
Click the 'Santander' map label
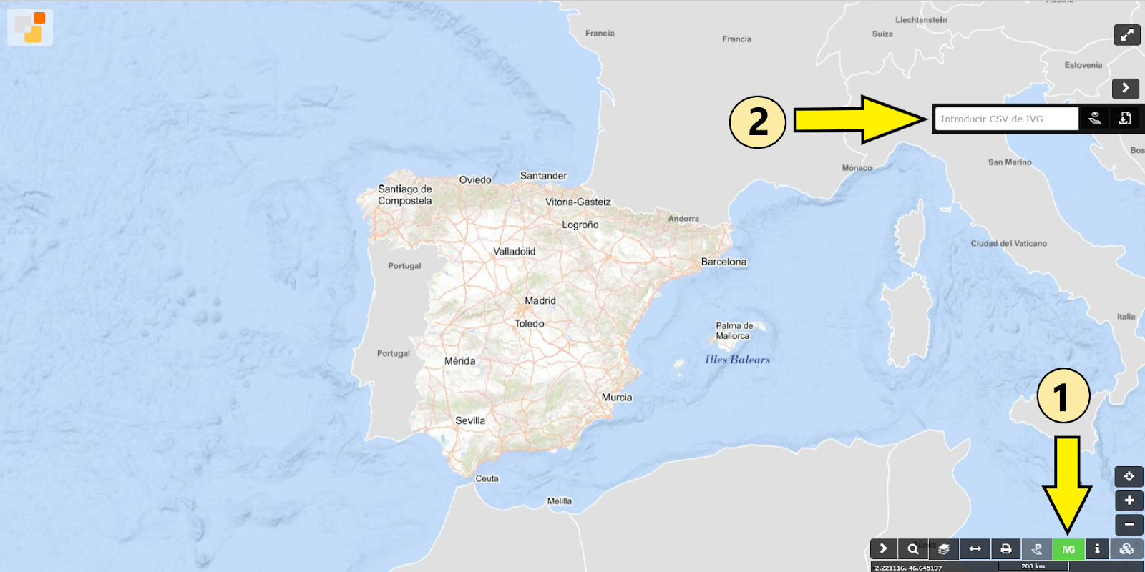(x=543, y=176)
